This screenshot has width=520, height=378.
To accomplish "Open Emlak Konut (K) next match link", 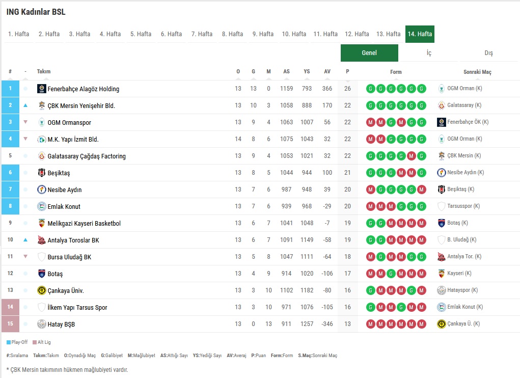I will [465, 307].
